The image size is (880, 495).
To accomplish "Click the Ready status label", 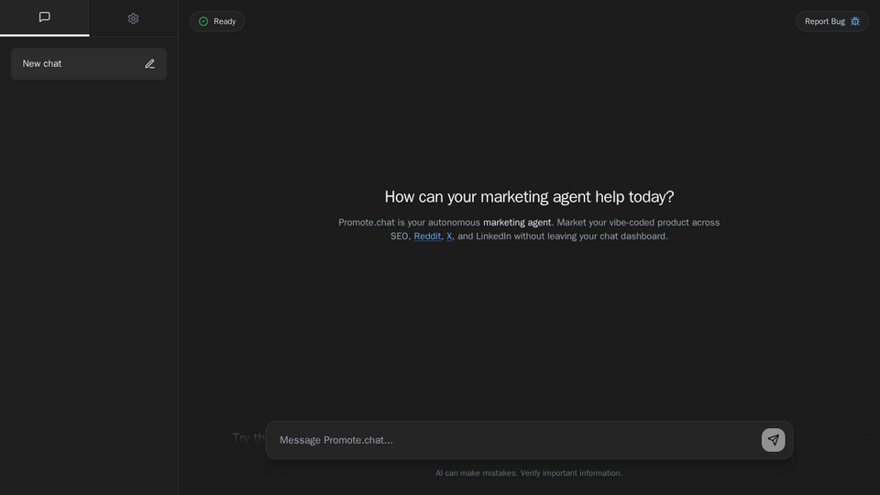I will [225, 21].
